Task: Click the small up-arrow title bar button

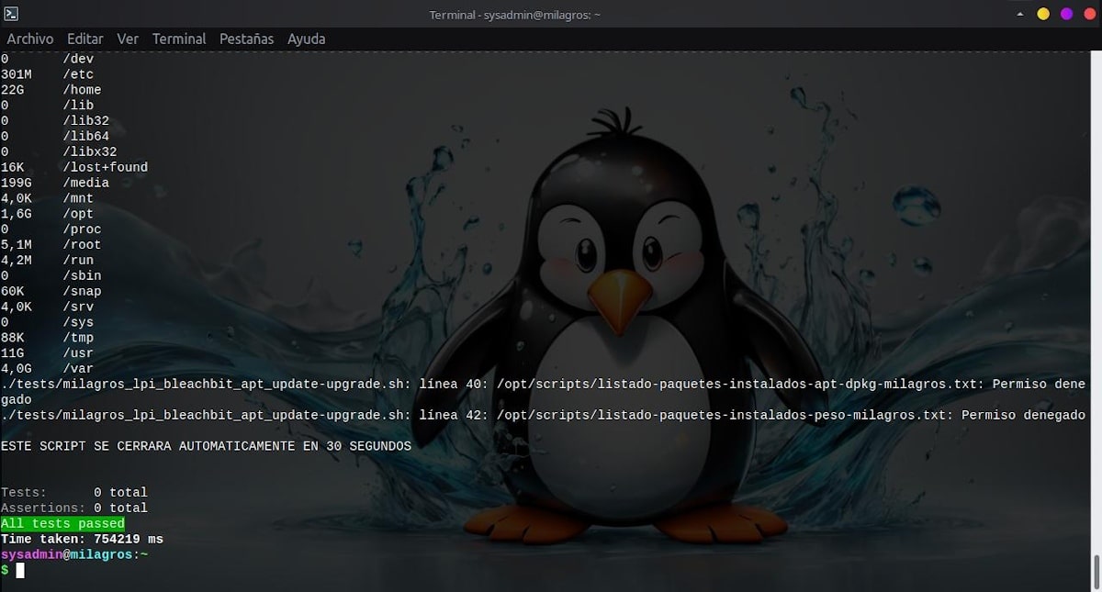Action: tap(1020, 15)
